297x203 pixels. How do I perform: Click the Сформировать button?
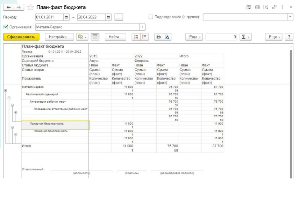21,37
